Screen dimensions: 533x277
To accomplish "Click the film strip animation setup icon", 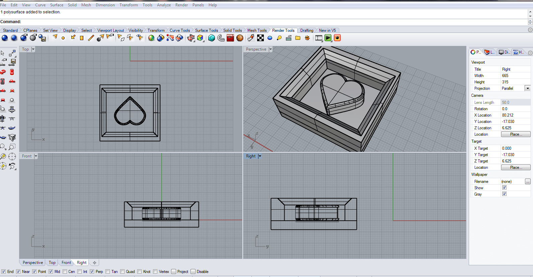I will coord(319,38).
